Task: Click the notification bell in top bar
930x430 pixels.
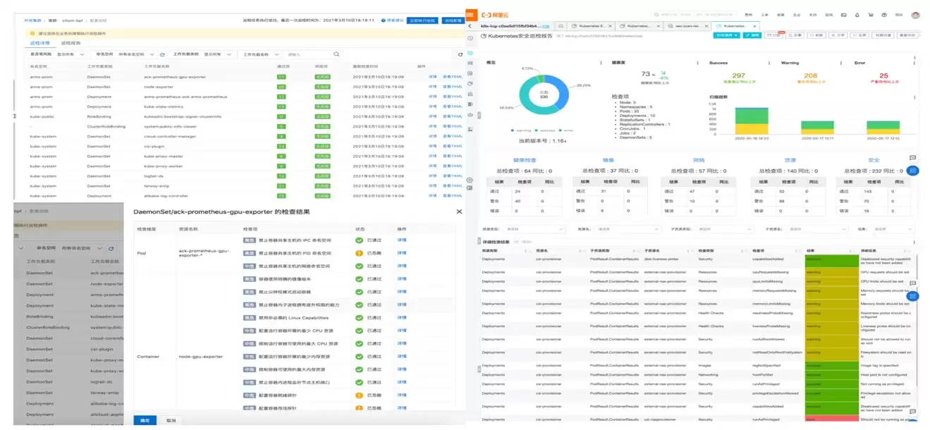Action: pos(857,14)
